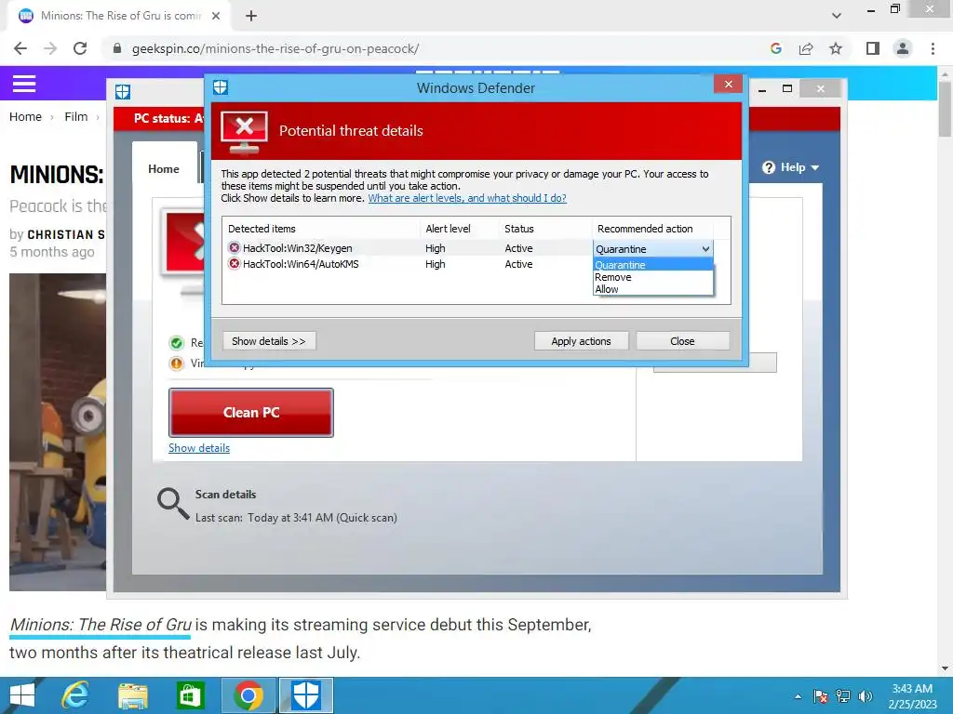Bookmark this page with the star
953x714 pixels.
pos(836,48)
